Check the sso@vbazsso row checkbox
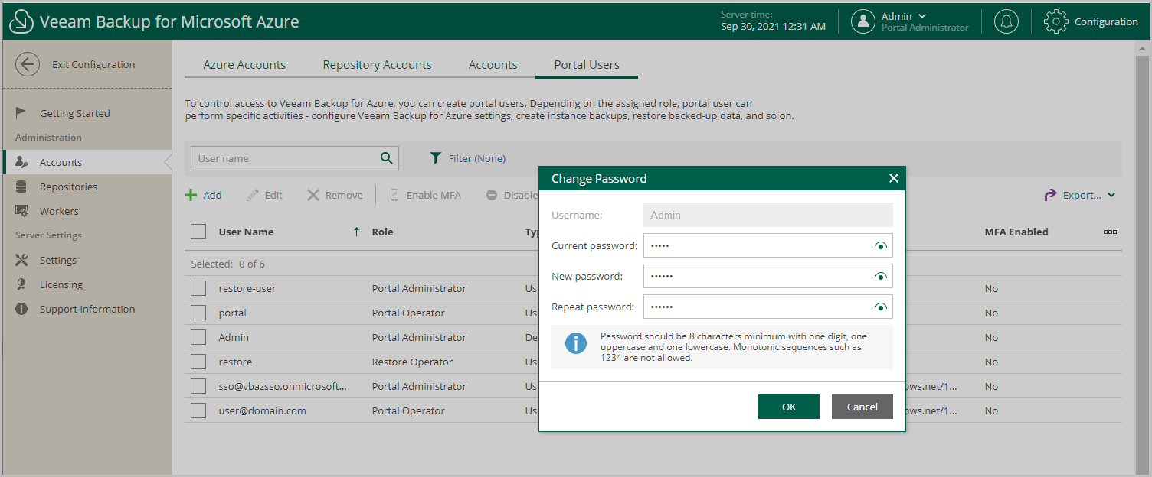This screenshot has width=1152, height=477. coord(198,386)
